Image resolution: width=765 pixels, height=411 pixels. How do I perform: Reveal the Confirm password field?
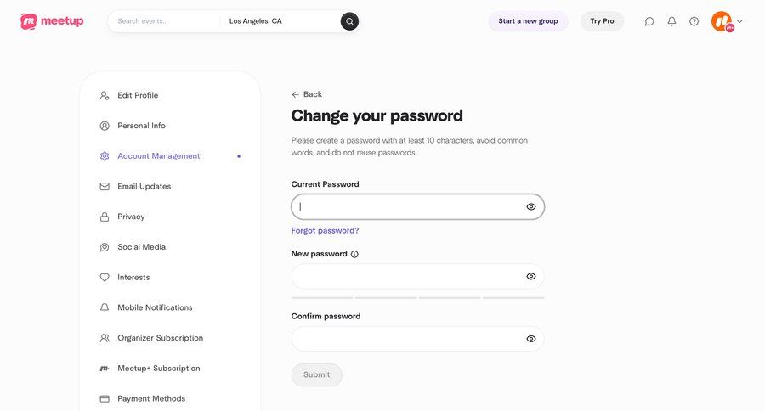click(x=530, y=339)
